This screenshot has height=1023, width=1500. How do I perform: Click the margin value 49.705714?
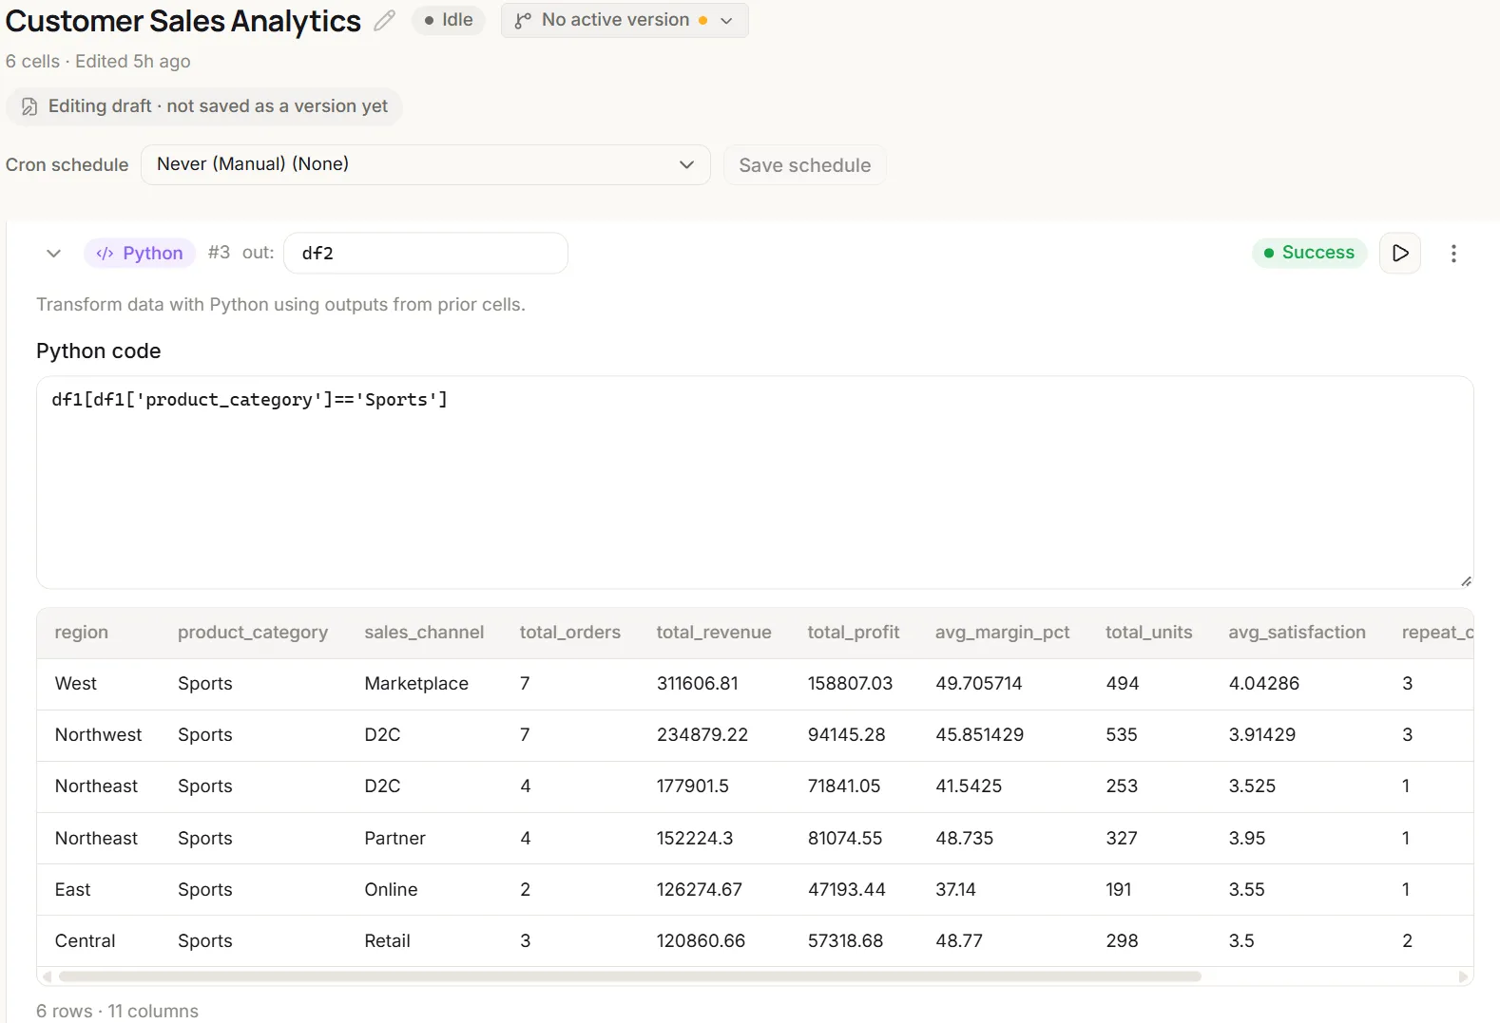[979, 684]
